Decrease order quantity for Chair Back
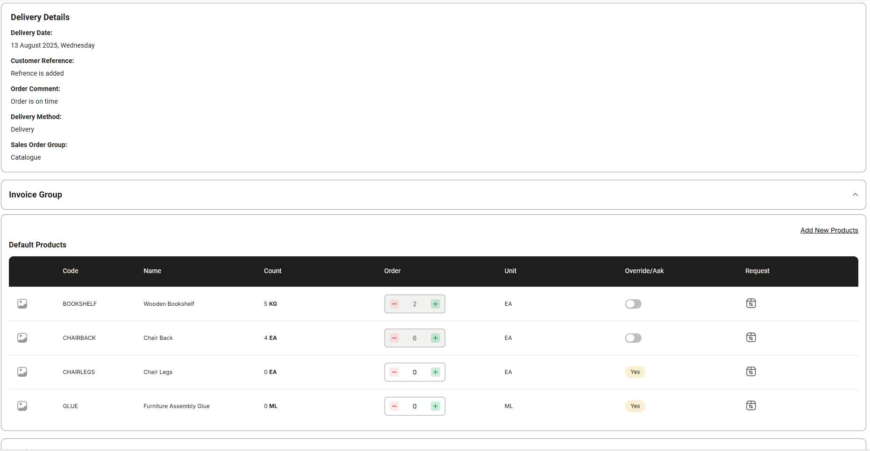Screen dimensions: 870x451 click(x=394, y=338)
